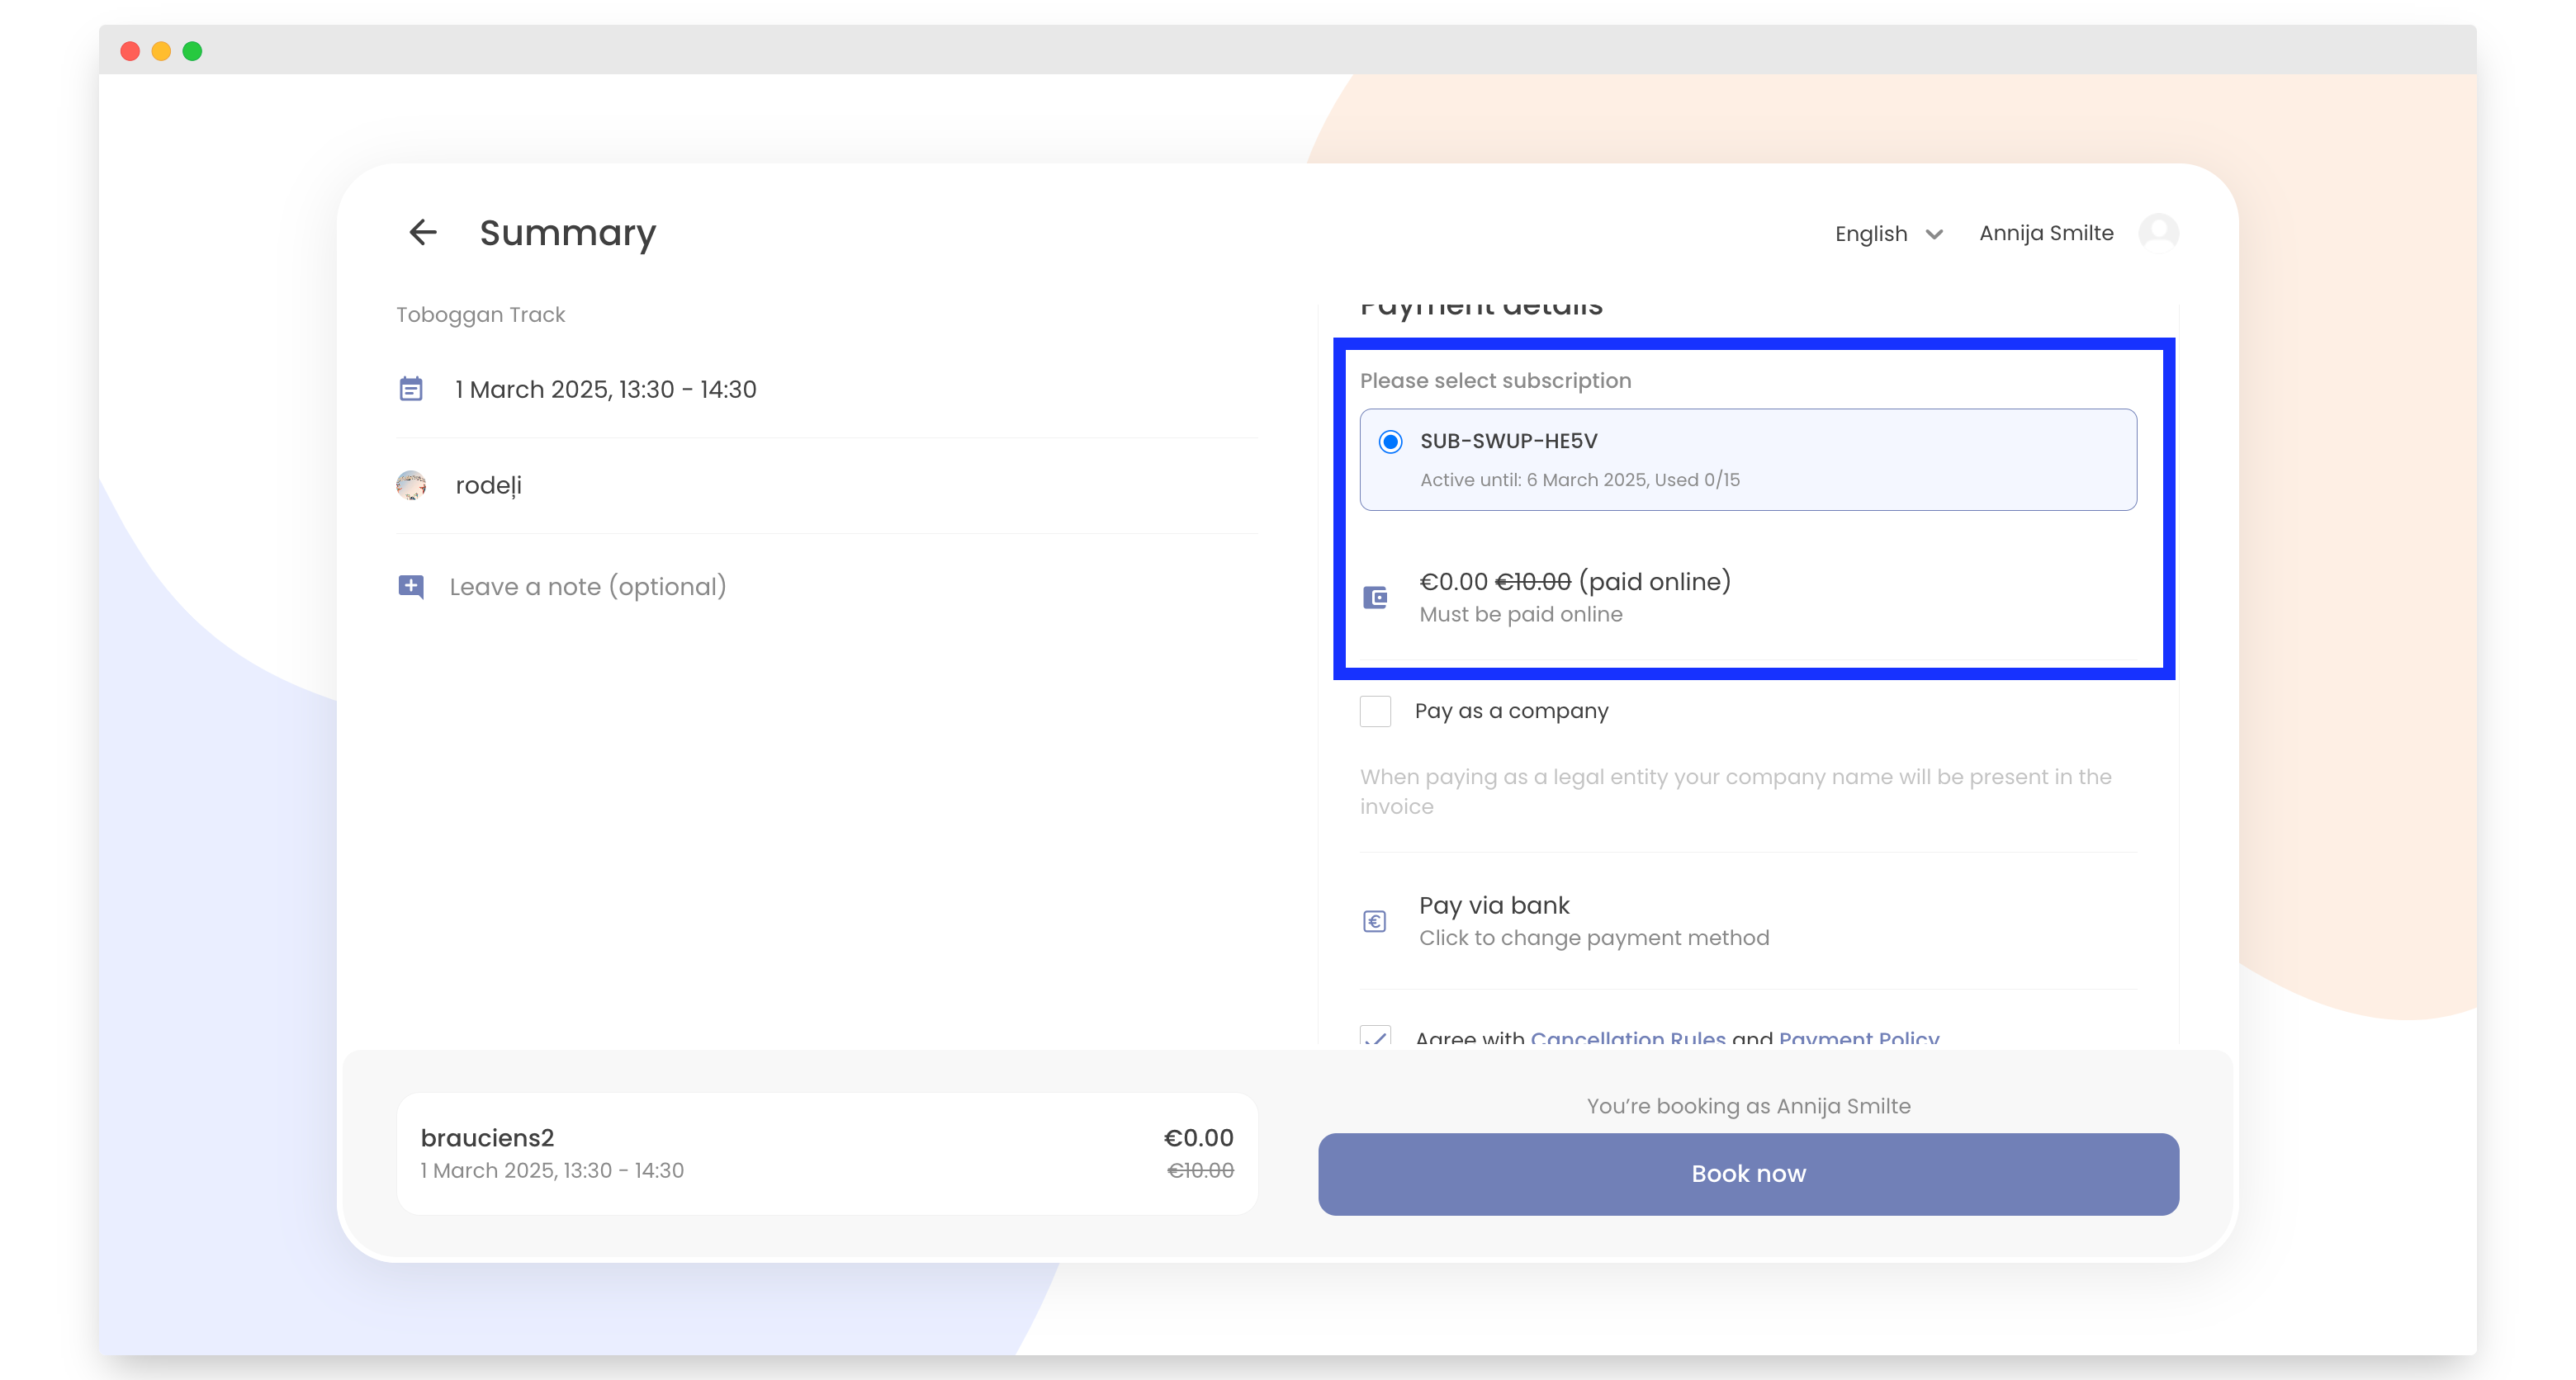Image resolution: width=2576 pixels, height=1380 pixels.
Task: Enable the Pay as a company checkbox
Action: tap(1375, 711)
